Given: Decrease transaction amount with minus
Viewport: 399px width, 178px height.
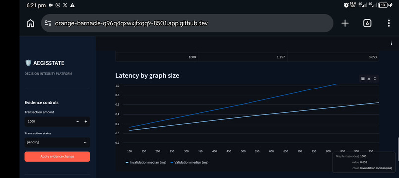Looking at the screenshot, I should (x=78, y=122).
